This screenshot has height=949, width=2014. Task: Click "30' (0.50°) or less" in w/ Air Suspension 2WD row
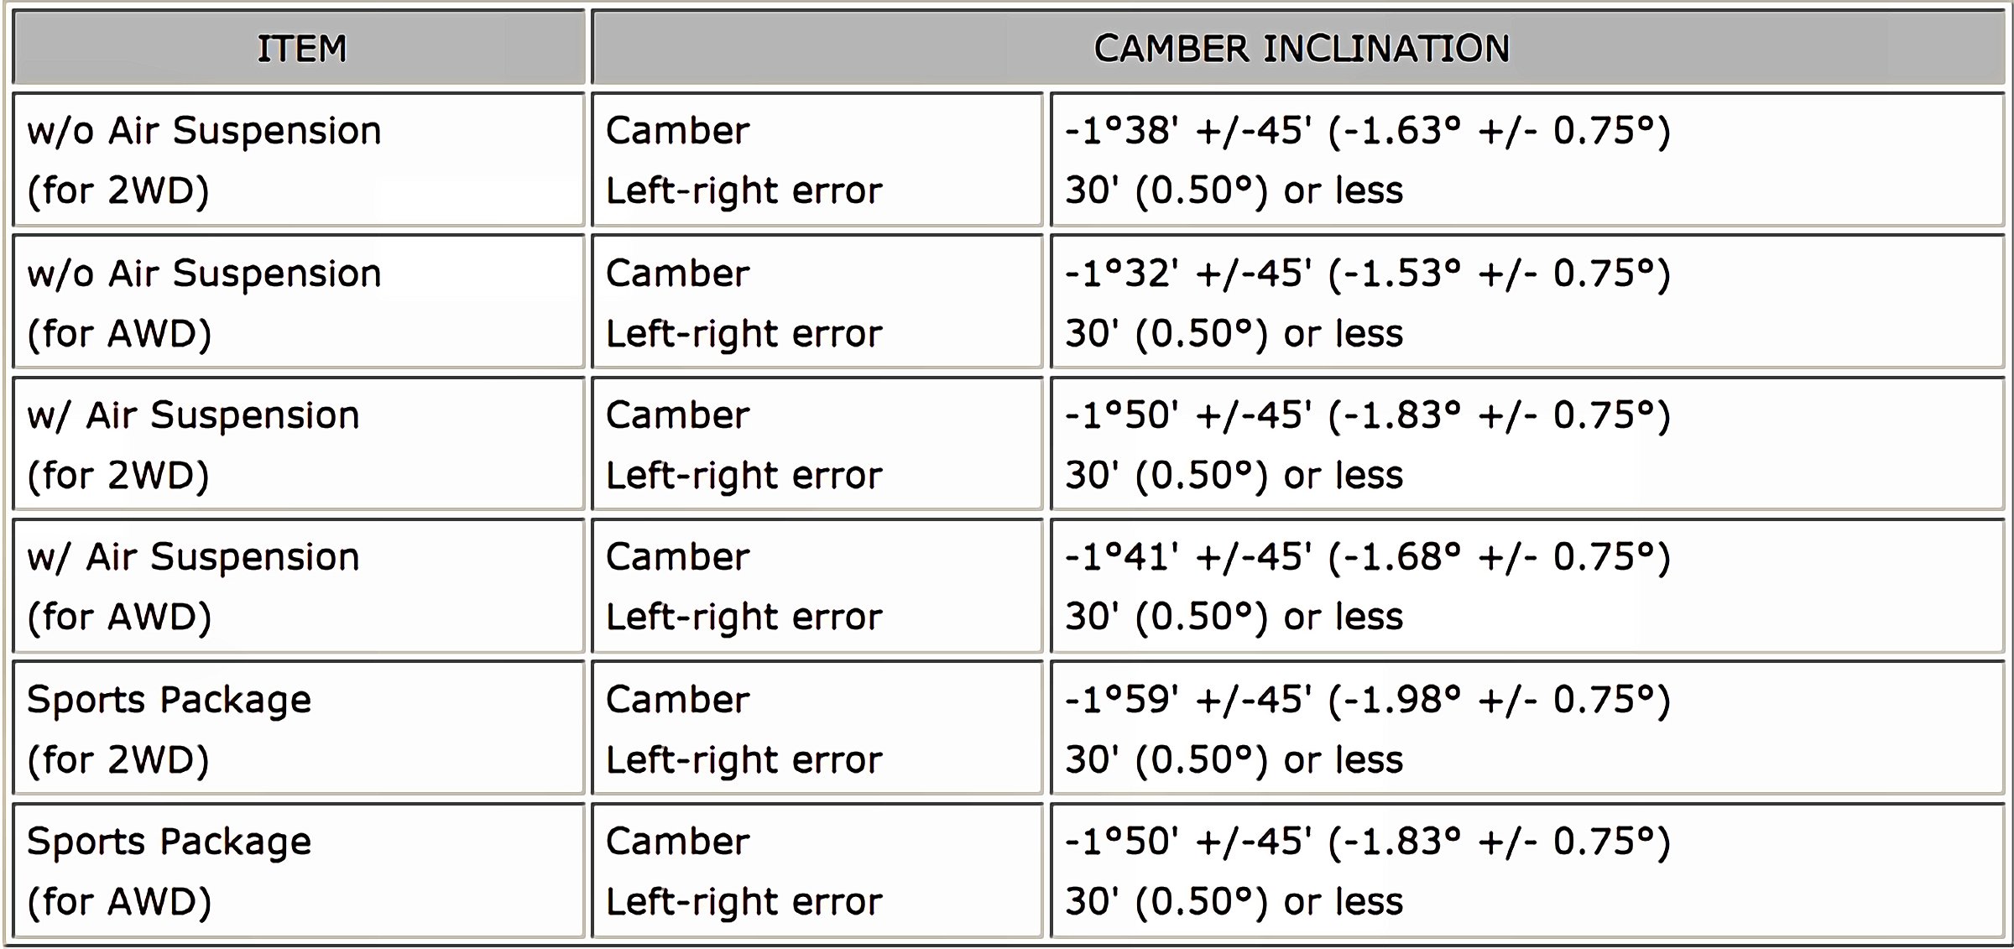[1234, 476]
